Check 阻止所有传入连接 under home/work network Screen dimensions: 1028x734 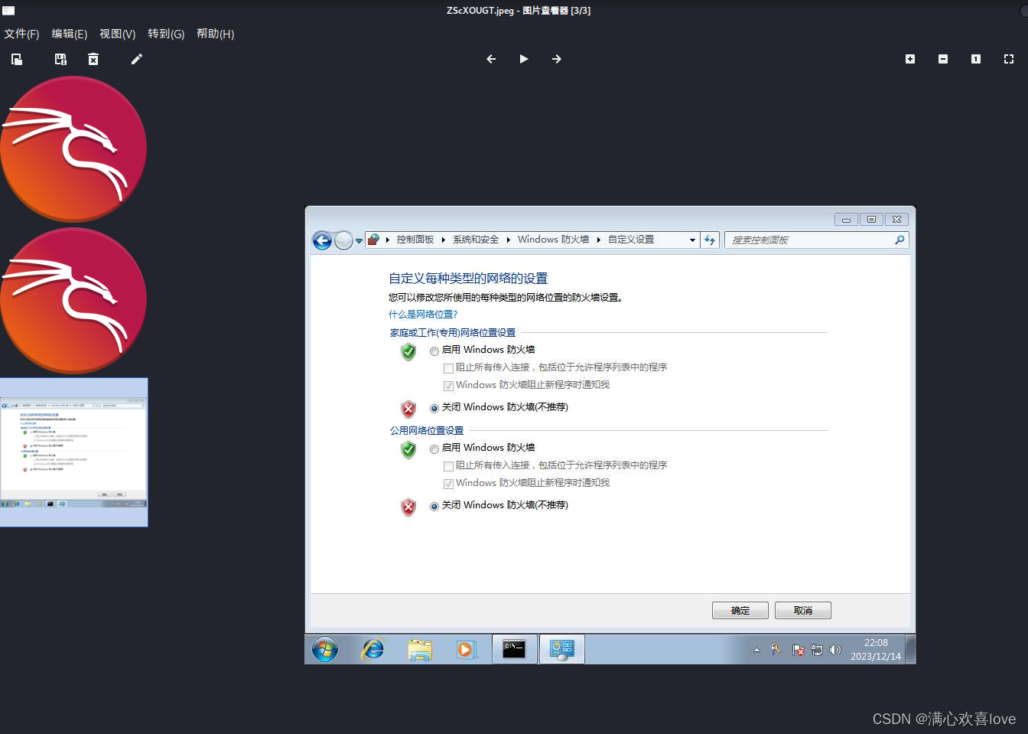pos(449,368)
